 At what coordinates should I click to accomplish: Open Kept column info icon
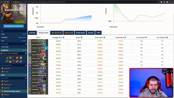[82, 38]
